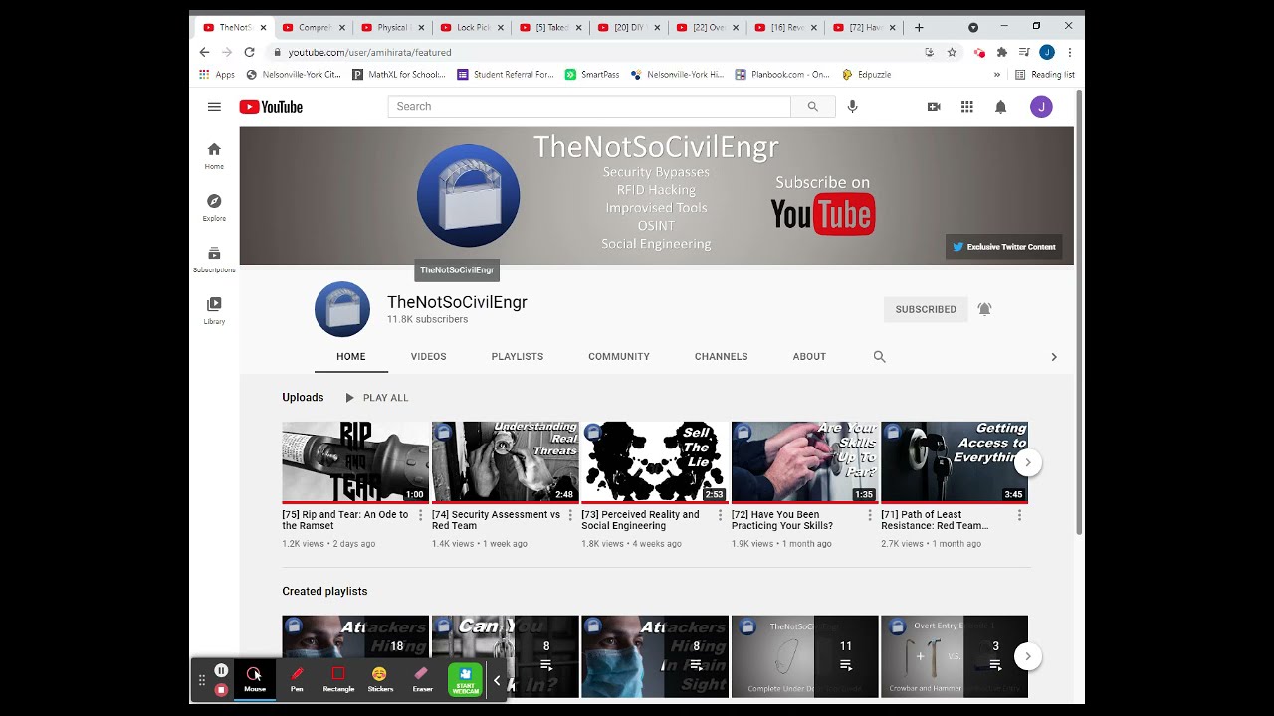Switch to the PLAYLISTS channel tab
Screen dimensions: 1274x716
pos(518,356)
